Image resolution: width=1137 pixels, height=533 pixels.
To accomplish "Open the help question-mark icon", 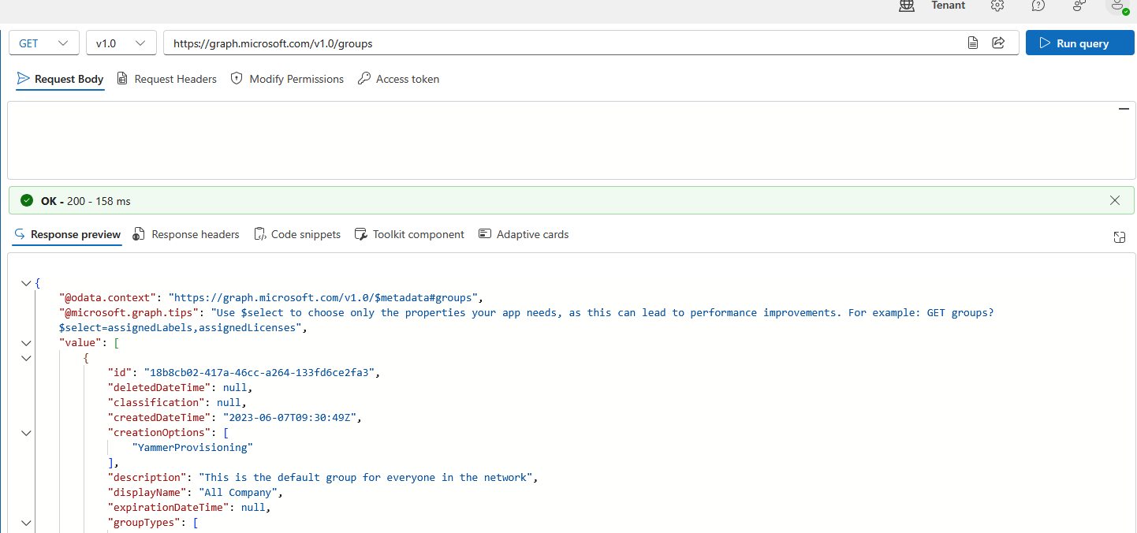I will pyautogui.click(x=1038, y=6).
